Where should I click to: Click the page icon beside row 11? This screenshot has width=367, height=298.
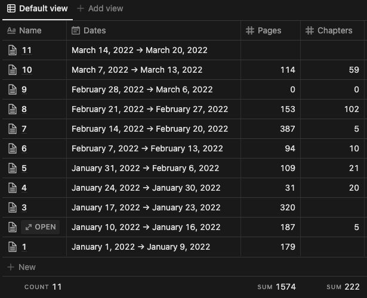coord(12,50)
